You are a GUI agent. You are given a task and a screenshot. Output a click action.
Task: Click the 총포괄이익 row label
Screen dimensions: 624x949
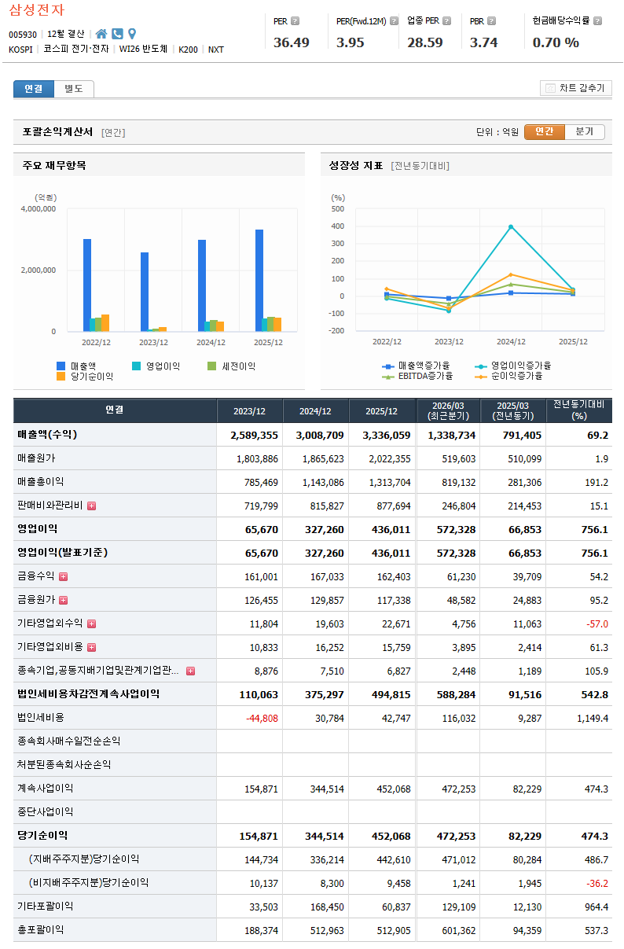(x=41, y=930)
